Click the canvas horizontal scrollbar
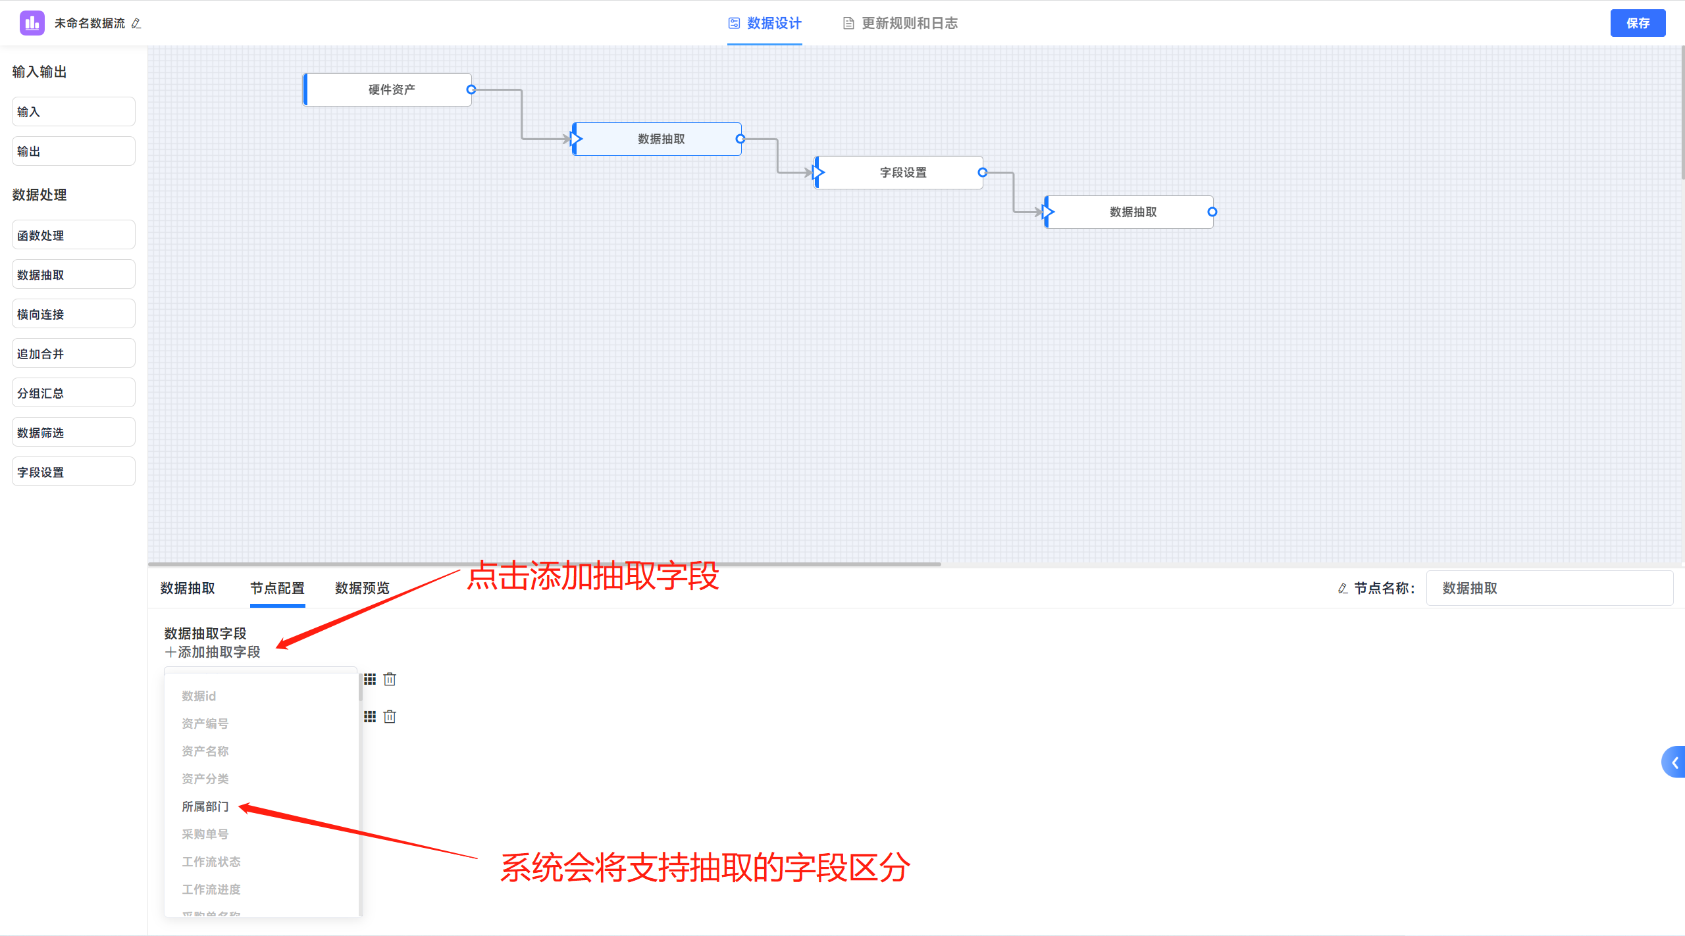This screenshot has height=936, width=1685. pyautogui.click(x=545, y=564)
